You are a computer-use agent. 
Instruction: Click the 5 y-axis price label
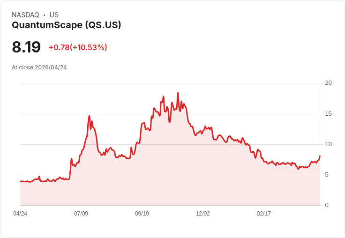(x=327, y=175)
